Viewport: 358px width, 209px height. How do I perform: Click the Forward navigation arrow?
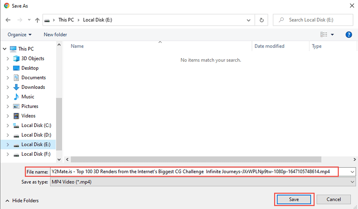[20, 20]
